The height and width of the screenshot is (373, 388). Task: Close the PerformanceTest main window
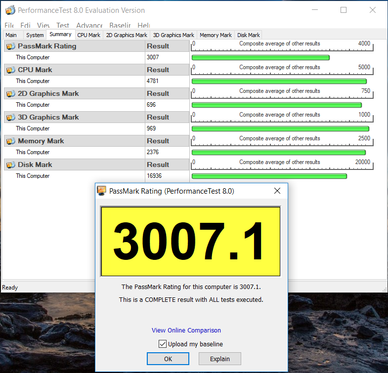coord(372,10)
